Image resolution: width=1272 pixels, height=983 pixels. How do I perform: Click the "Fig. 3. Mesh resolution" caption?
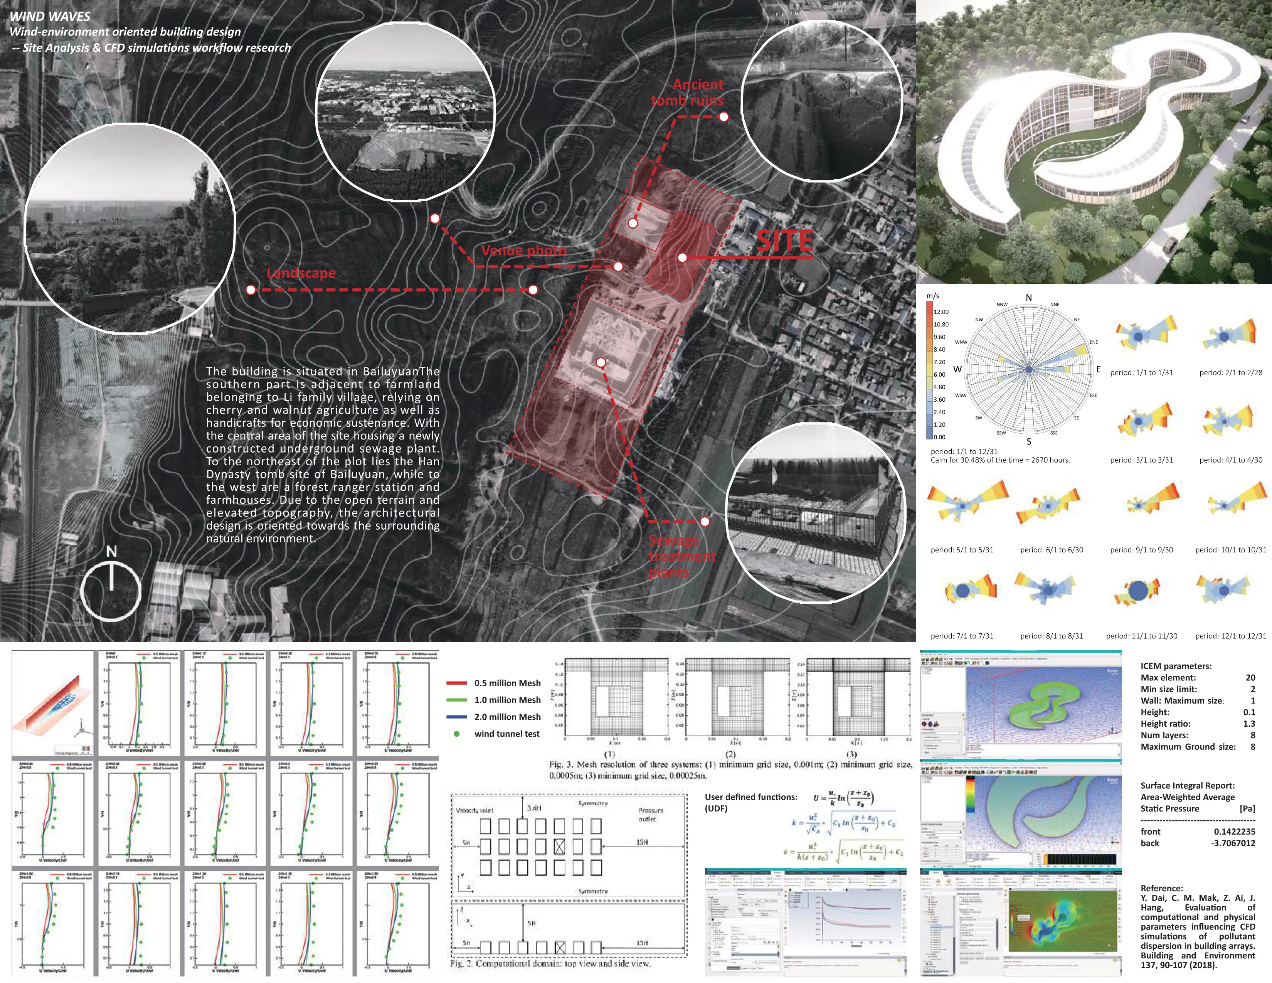[730, 770]
